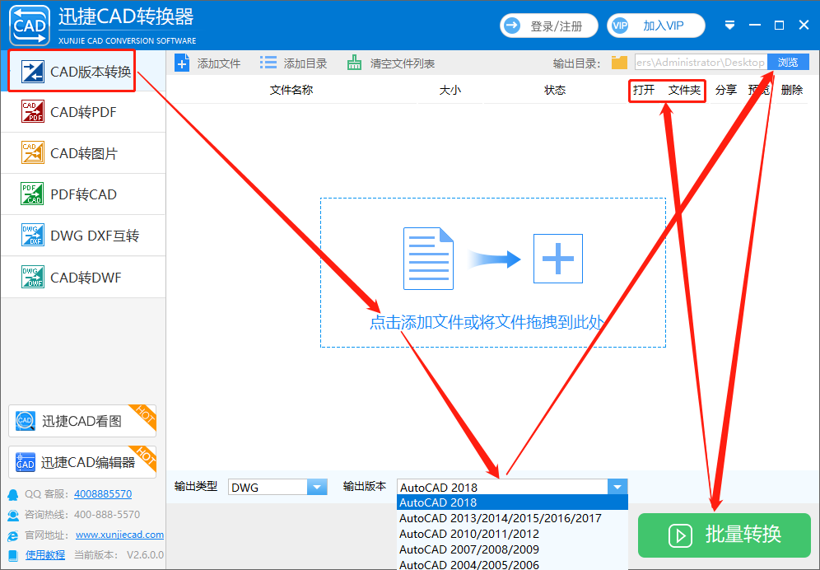Click the 咨询热线 headset icon
820x570 pixels.
pos(13,515)
